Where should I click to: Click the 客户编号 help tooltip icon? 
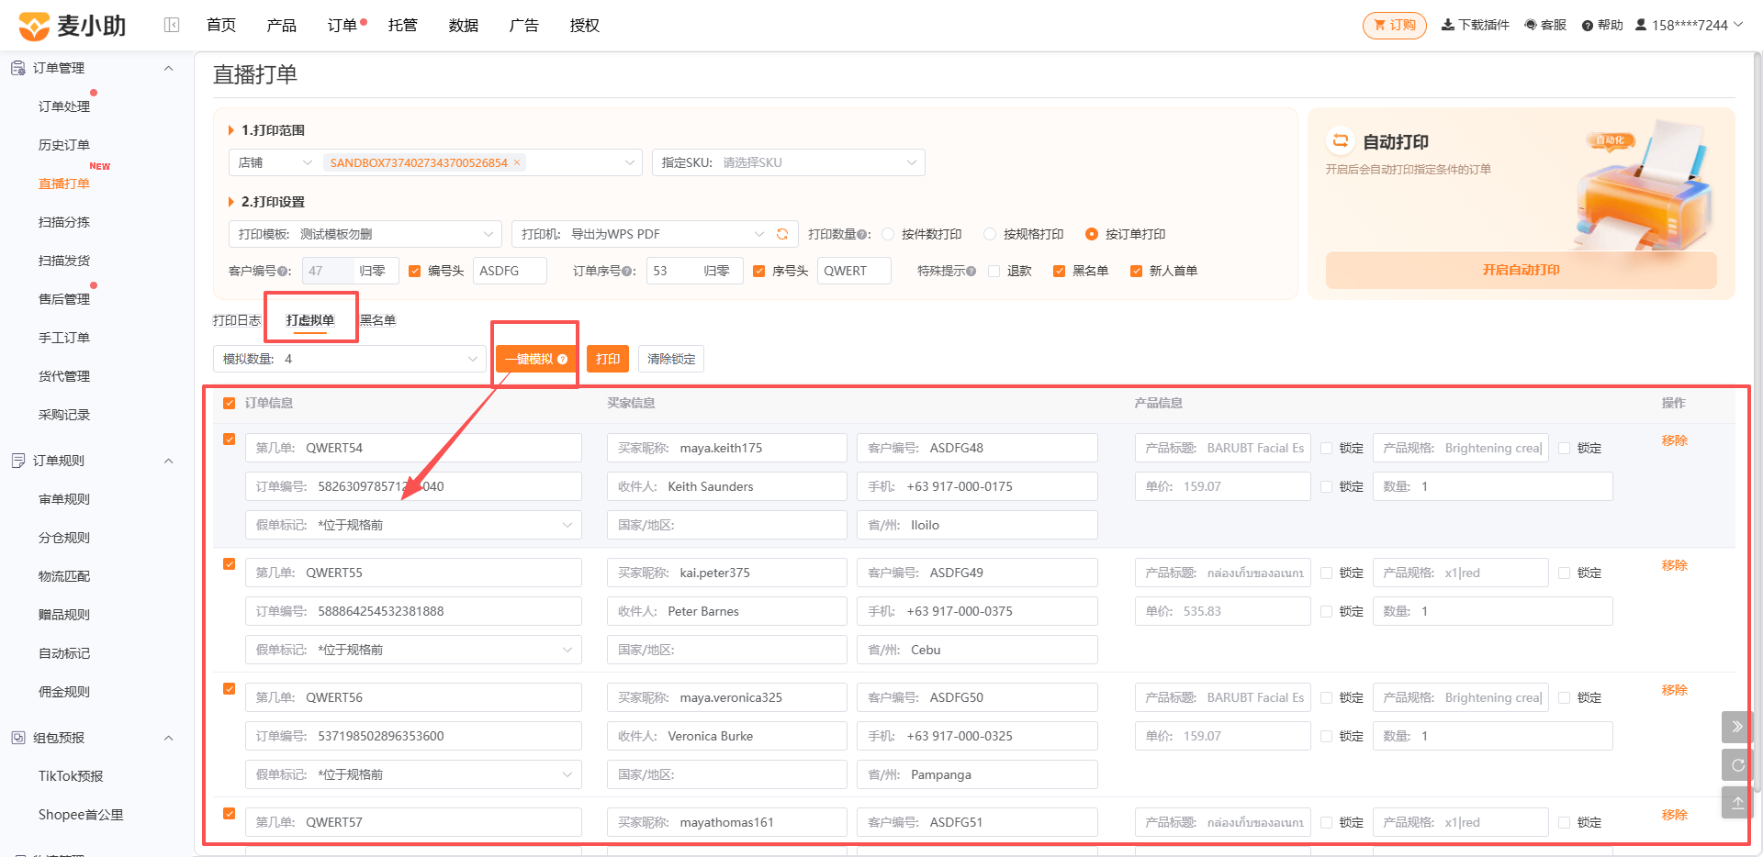[282, 272]
